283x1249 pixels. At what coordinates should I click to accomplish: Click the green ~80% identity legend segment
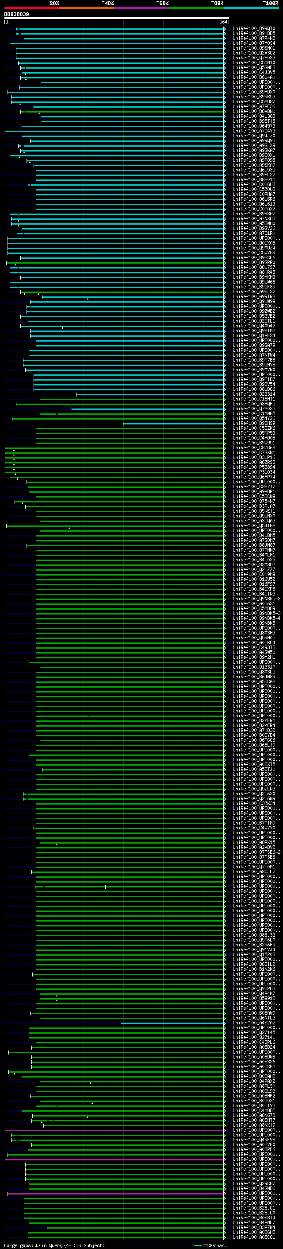[196, 8]
